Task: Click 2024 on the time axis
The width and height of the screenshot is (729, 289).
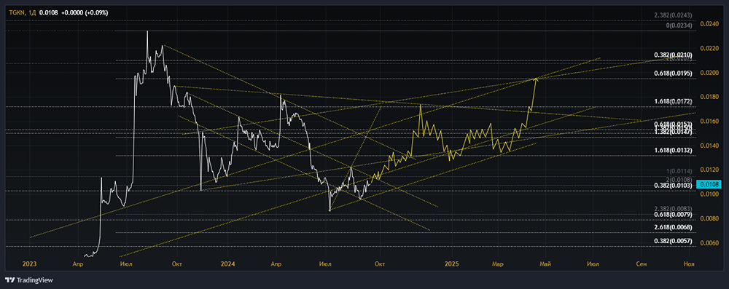Action: pyautogui.click(x=228, y=264)
